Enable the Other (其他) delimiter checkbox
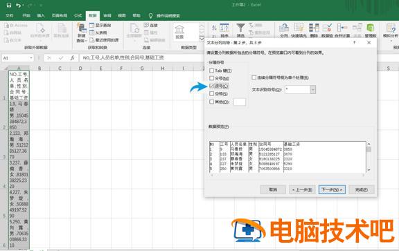 [x=211, y=102]
